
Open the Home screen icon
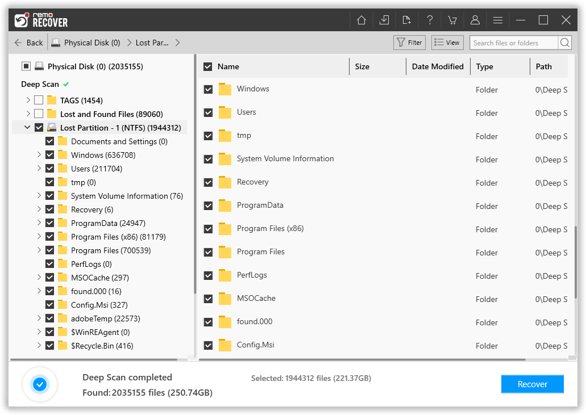pos(361,19)
